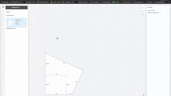Open the PandaDoc bookmark
This screenshot has height=96, width=171.
[116, 2]
